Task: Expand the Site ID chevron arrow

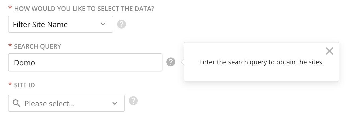Action: [x=115, y=103]
